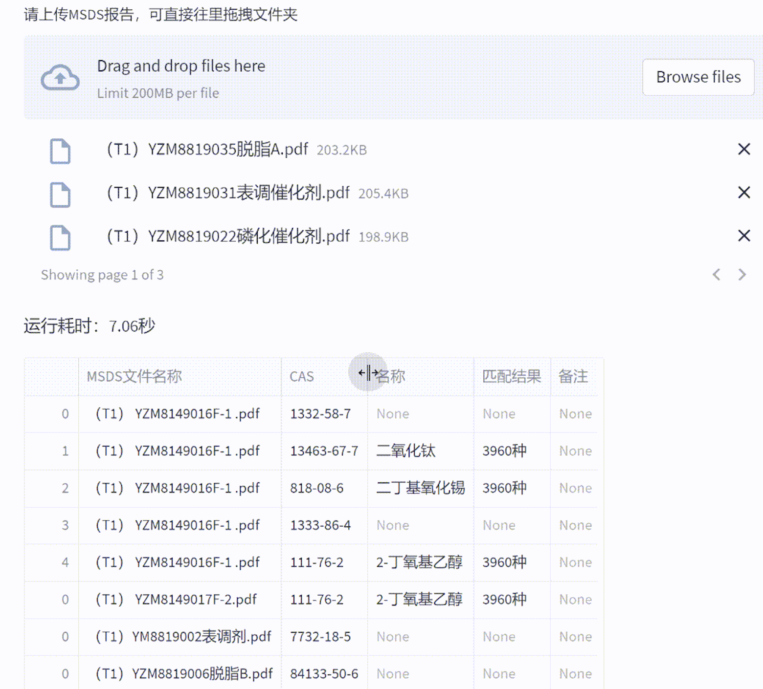Go to next page of uploaded files
763x689 pixels.
(742, 275)
